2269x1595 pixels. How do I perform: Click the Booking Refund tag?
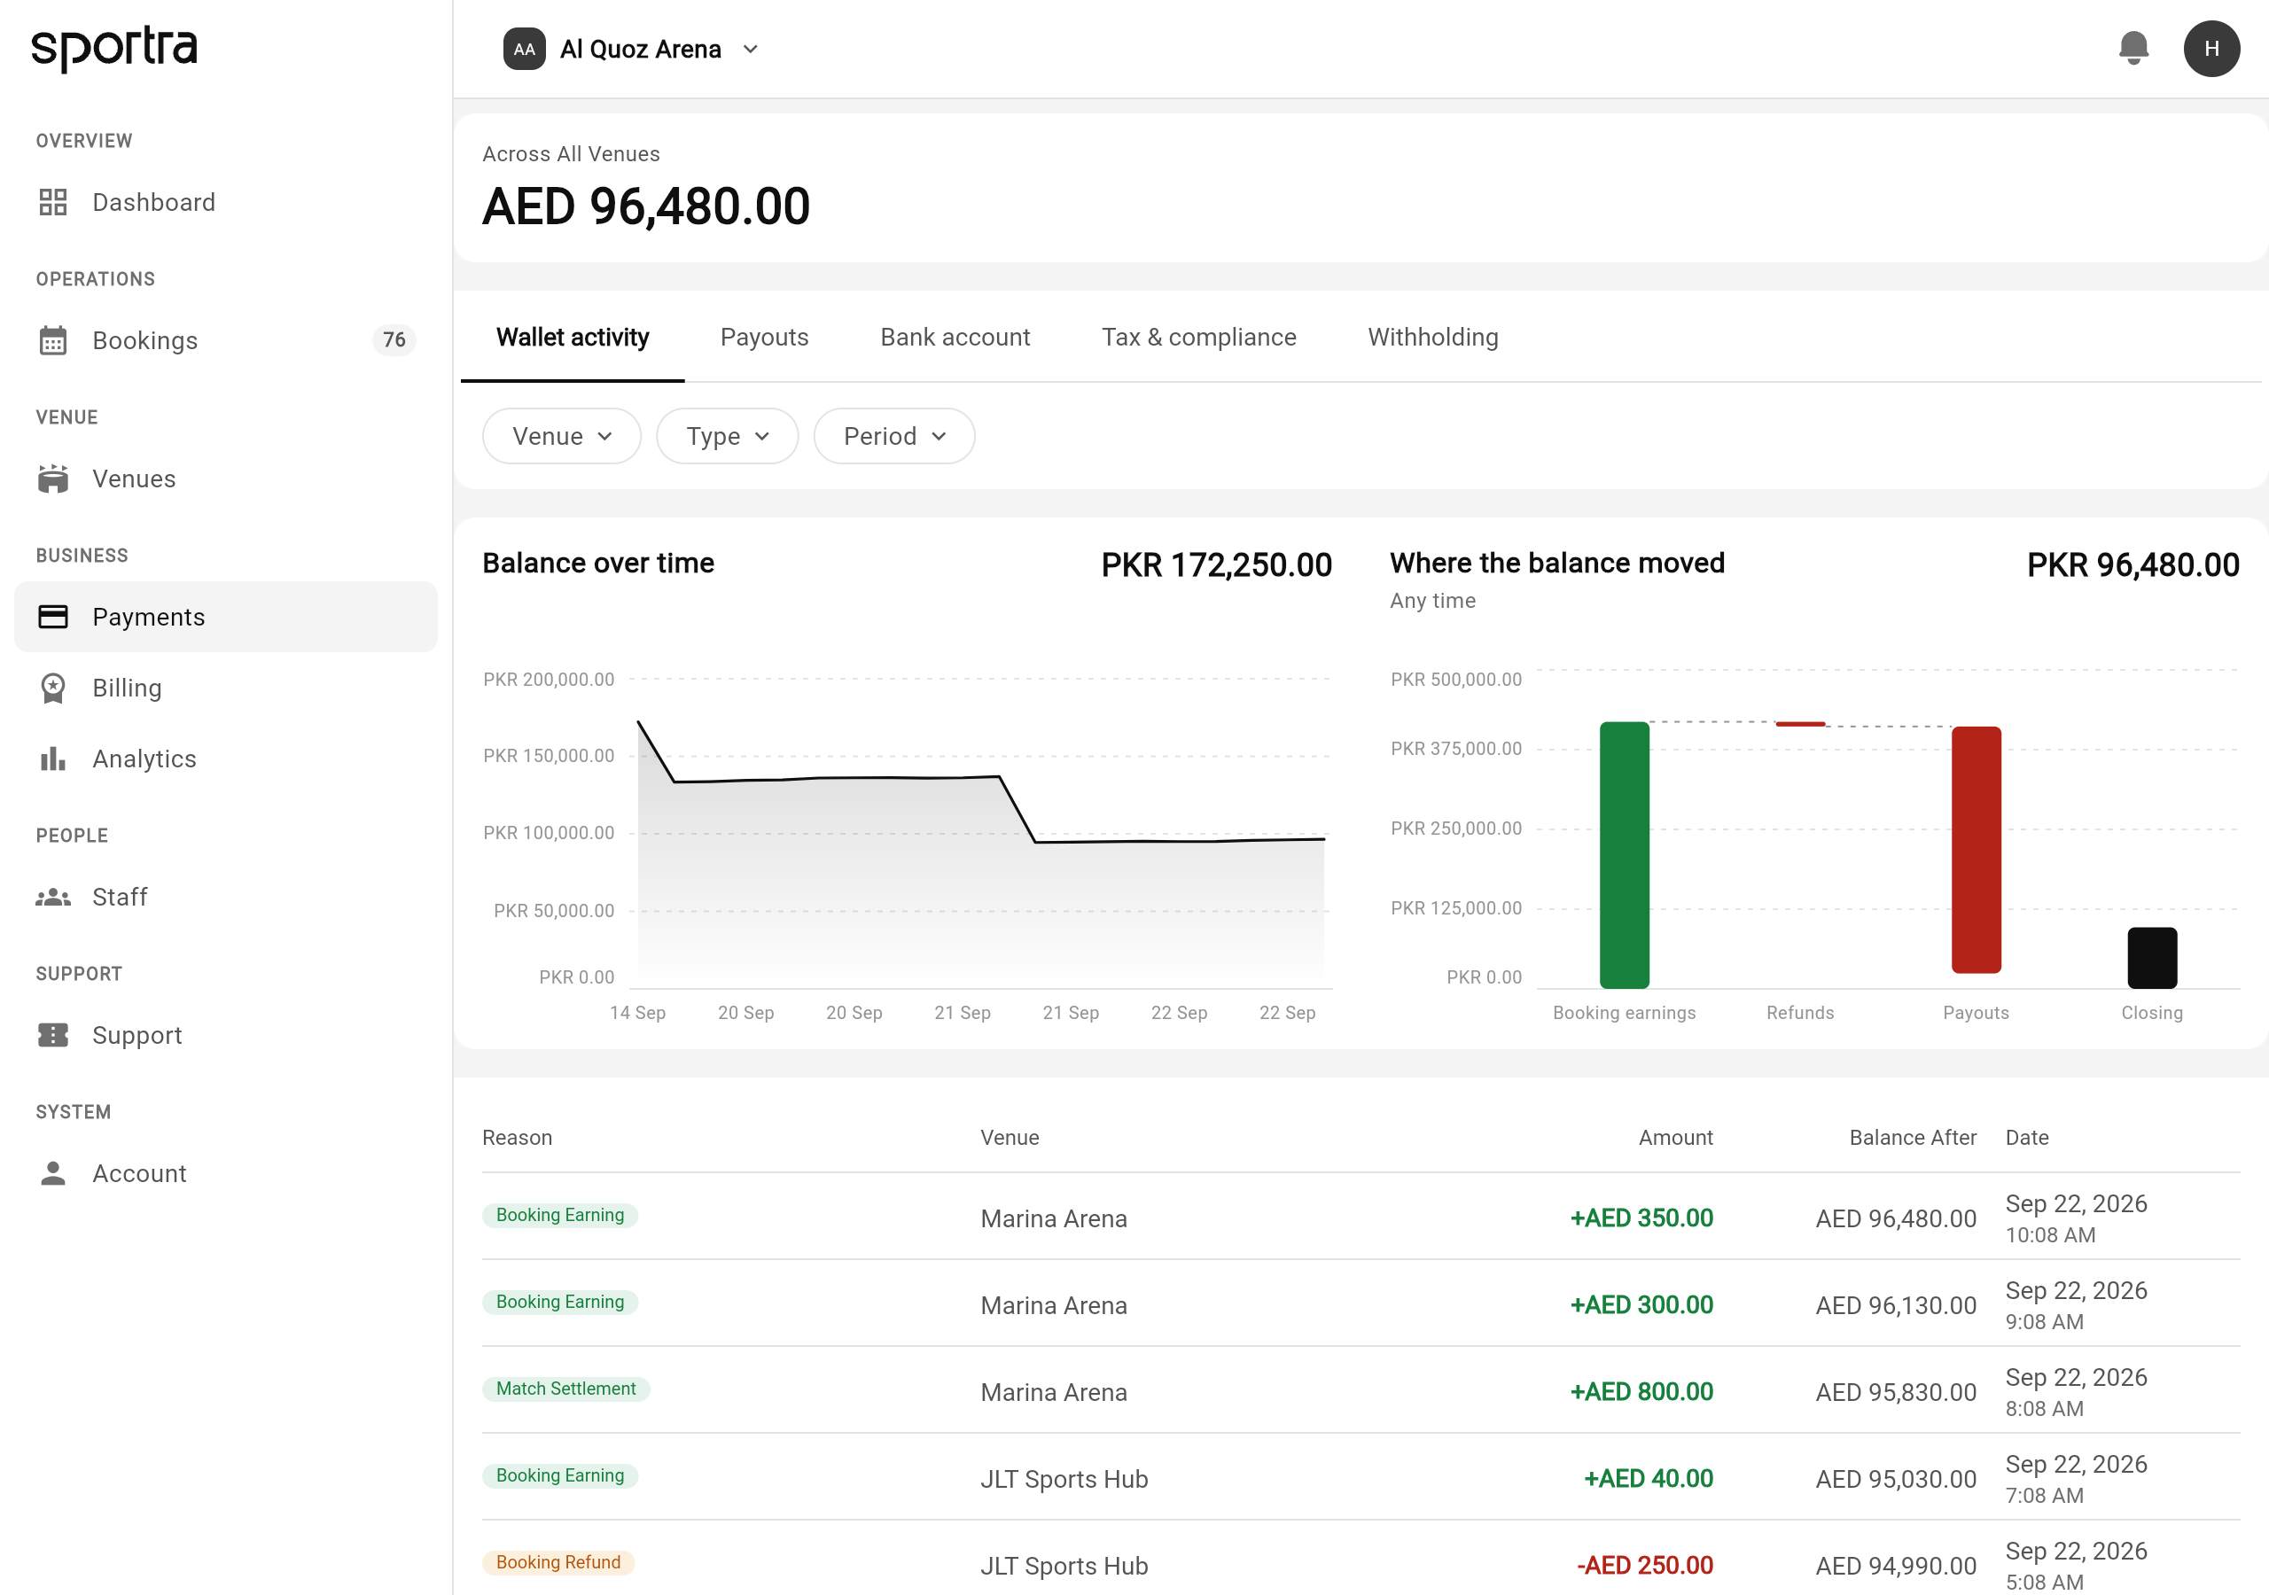pos(558,1563)
